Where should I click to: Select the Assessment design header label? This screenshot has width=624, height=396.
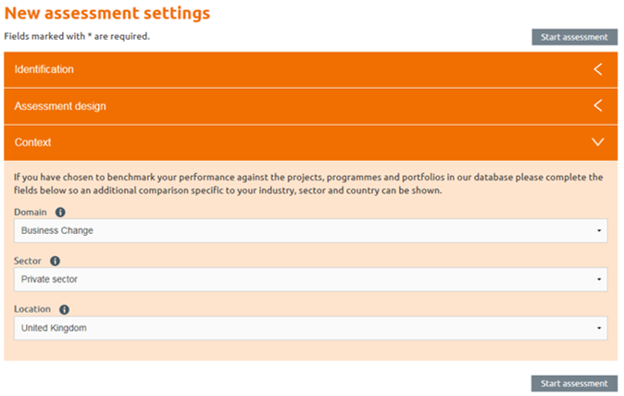pyautogui.click(x=60, y=106)
